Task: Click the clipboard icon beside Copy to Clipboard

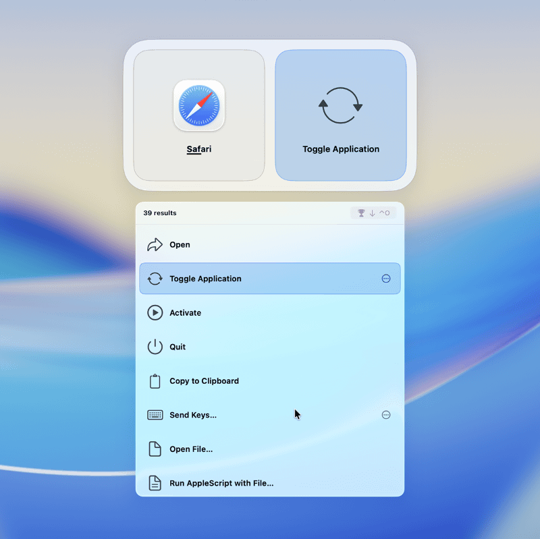Action: pyautogui.click(x=155, y=381)
